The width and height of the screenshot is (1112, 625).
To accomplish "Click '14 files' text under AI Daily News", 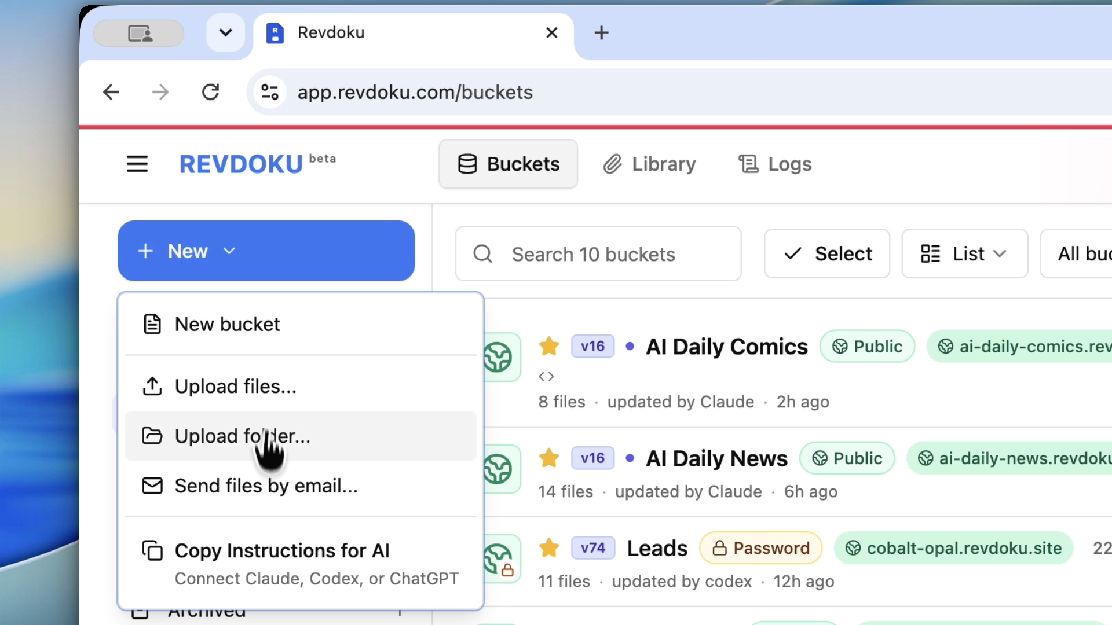I will pyautogui.click(x=566, y=491).
